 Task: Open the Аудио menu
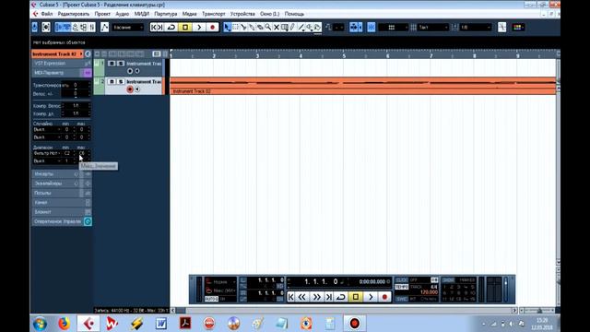(122, 14)
